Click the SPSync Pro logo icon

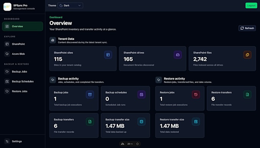[x=7, y=7]
